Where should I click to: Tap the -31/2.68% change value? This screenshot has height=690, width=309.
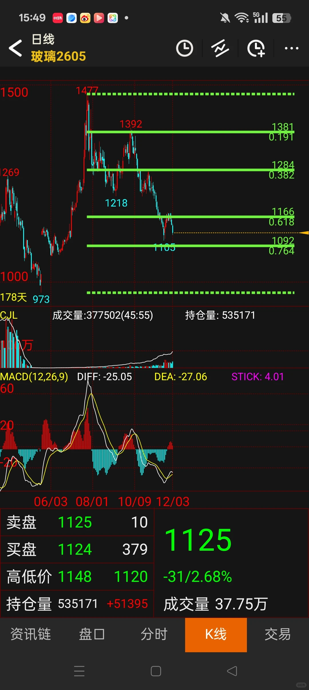(x=197, y=576)
